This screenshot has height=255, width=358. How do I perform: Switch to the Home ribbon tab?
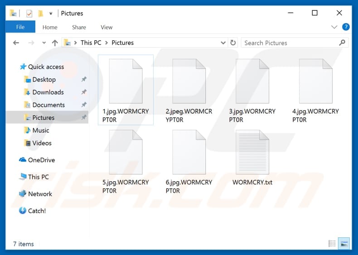(x=50, y=27)
